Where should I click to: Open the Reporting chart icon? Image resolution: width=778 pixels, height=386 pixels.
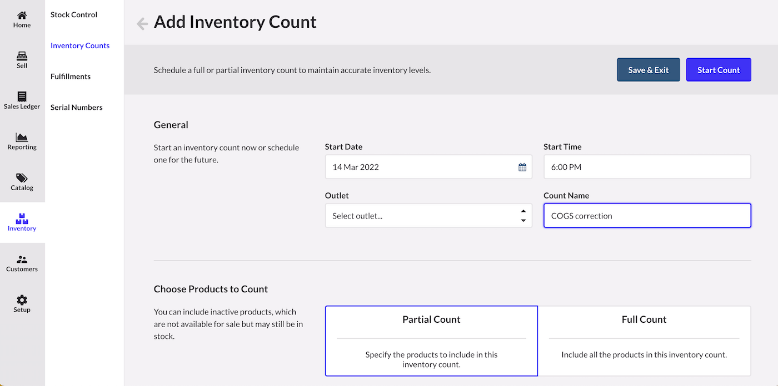pyautogui.click(x=22, y=137)
